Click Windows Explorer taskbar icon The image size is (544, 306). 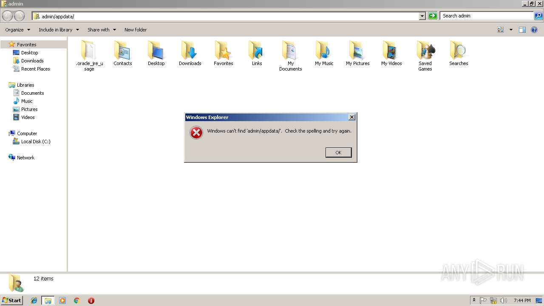[48, 300]
